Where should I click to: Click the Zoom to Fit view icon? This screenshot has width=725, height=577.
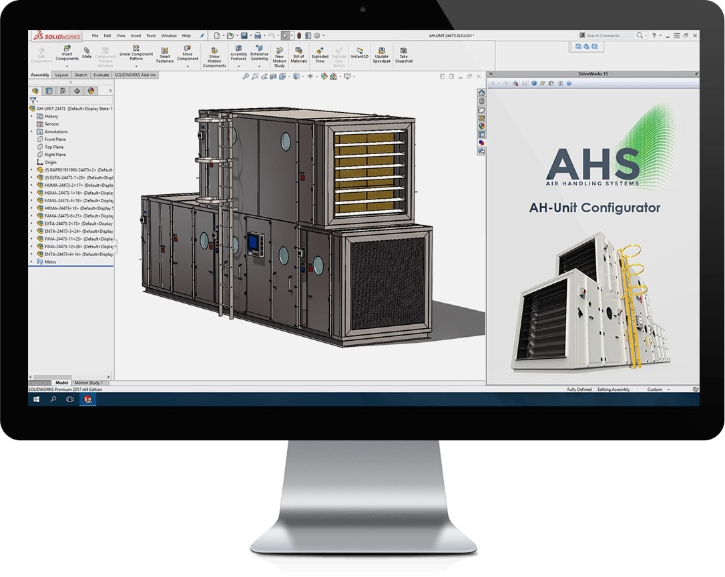246,76
